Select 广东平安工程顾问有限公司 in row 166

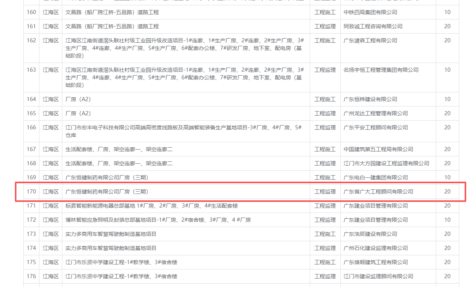click(376, 127)
